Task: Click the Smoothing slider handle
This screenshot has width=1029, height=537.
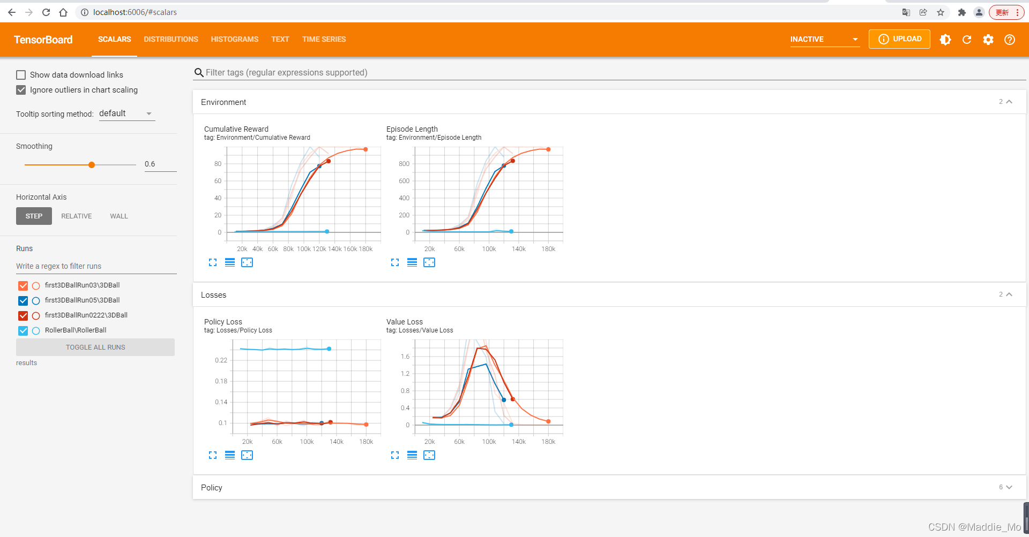Action: coord(92,165)
